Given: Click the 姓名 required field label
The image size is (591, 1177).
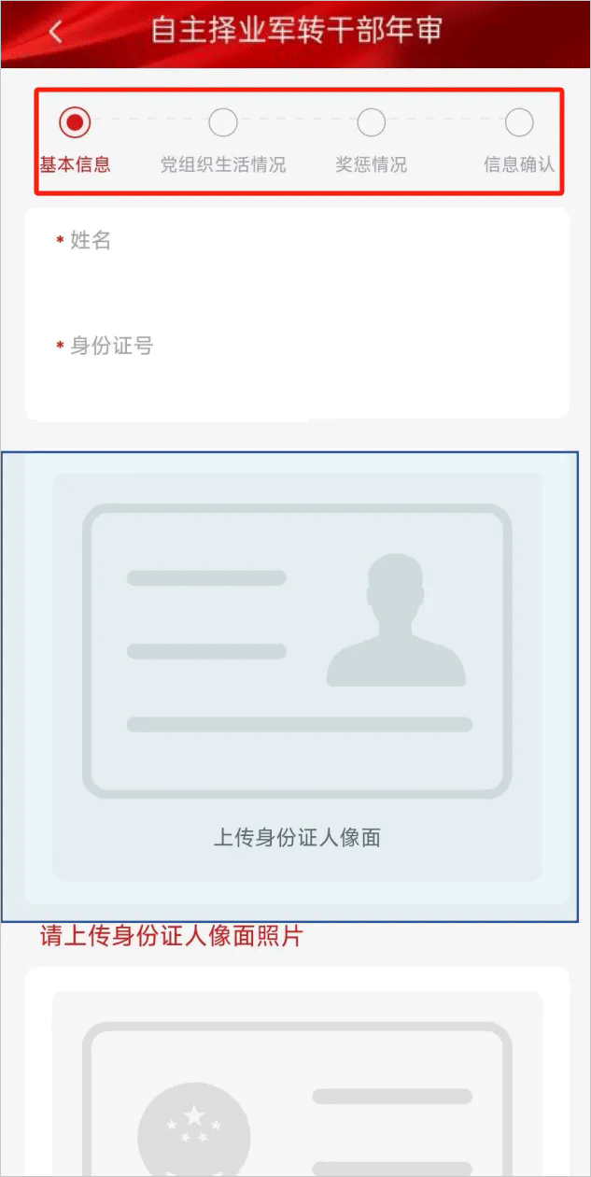Looking at the screenshot, I should click(x=84, y=241).
